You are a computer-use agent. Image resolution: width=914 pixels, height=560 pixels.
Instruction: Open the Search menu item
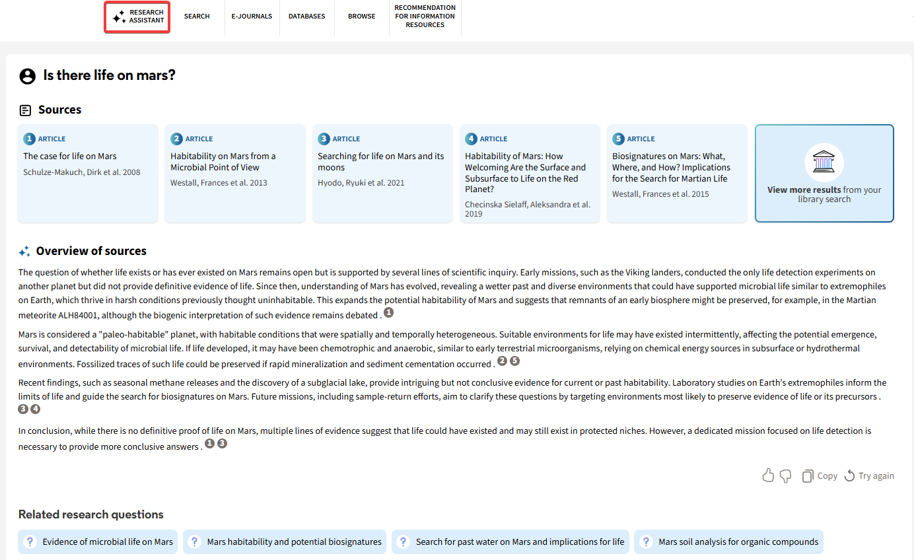pyautogui.click(x=197, y=17)
